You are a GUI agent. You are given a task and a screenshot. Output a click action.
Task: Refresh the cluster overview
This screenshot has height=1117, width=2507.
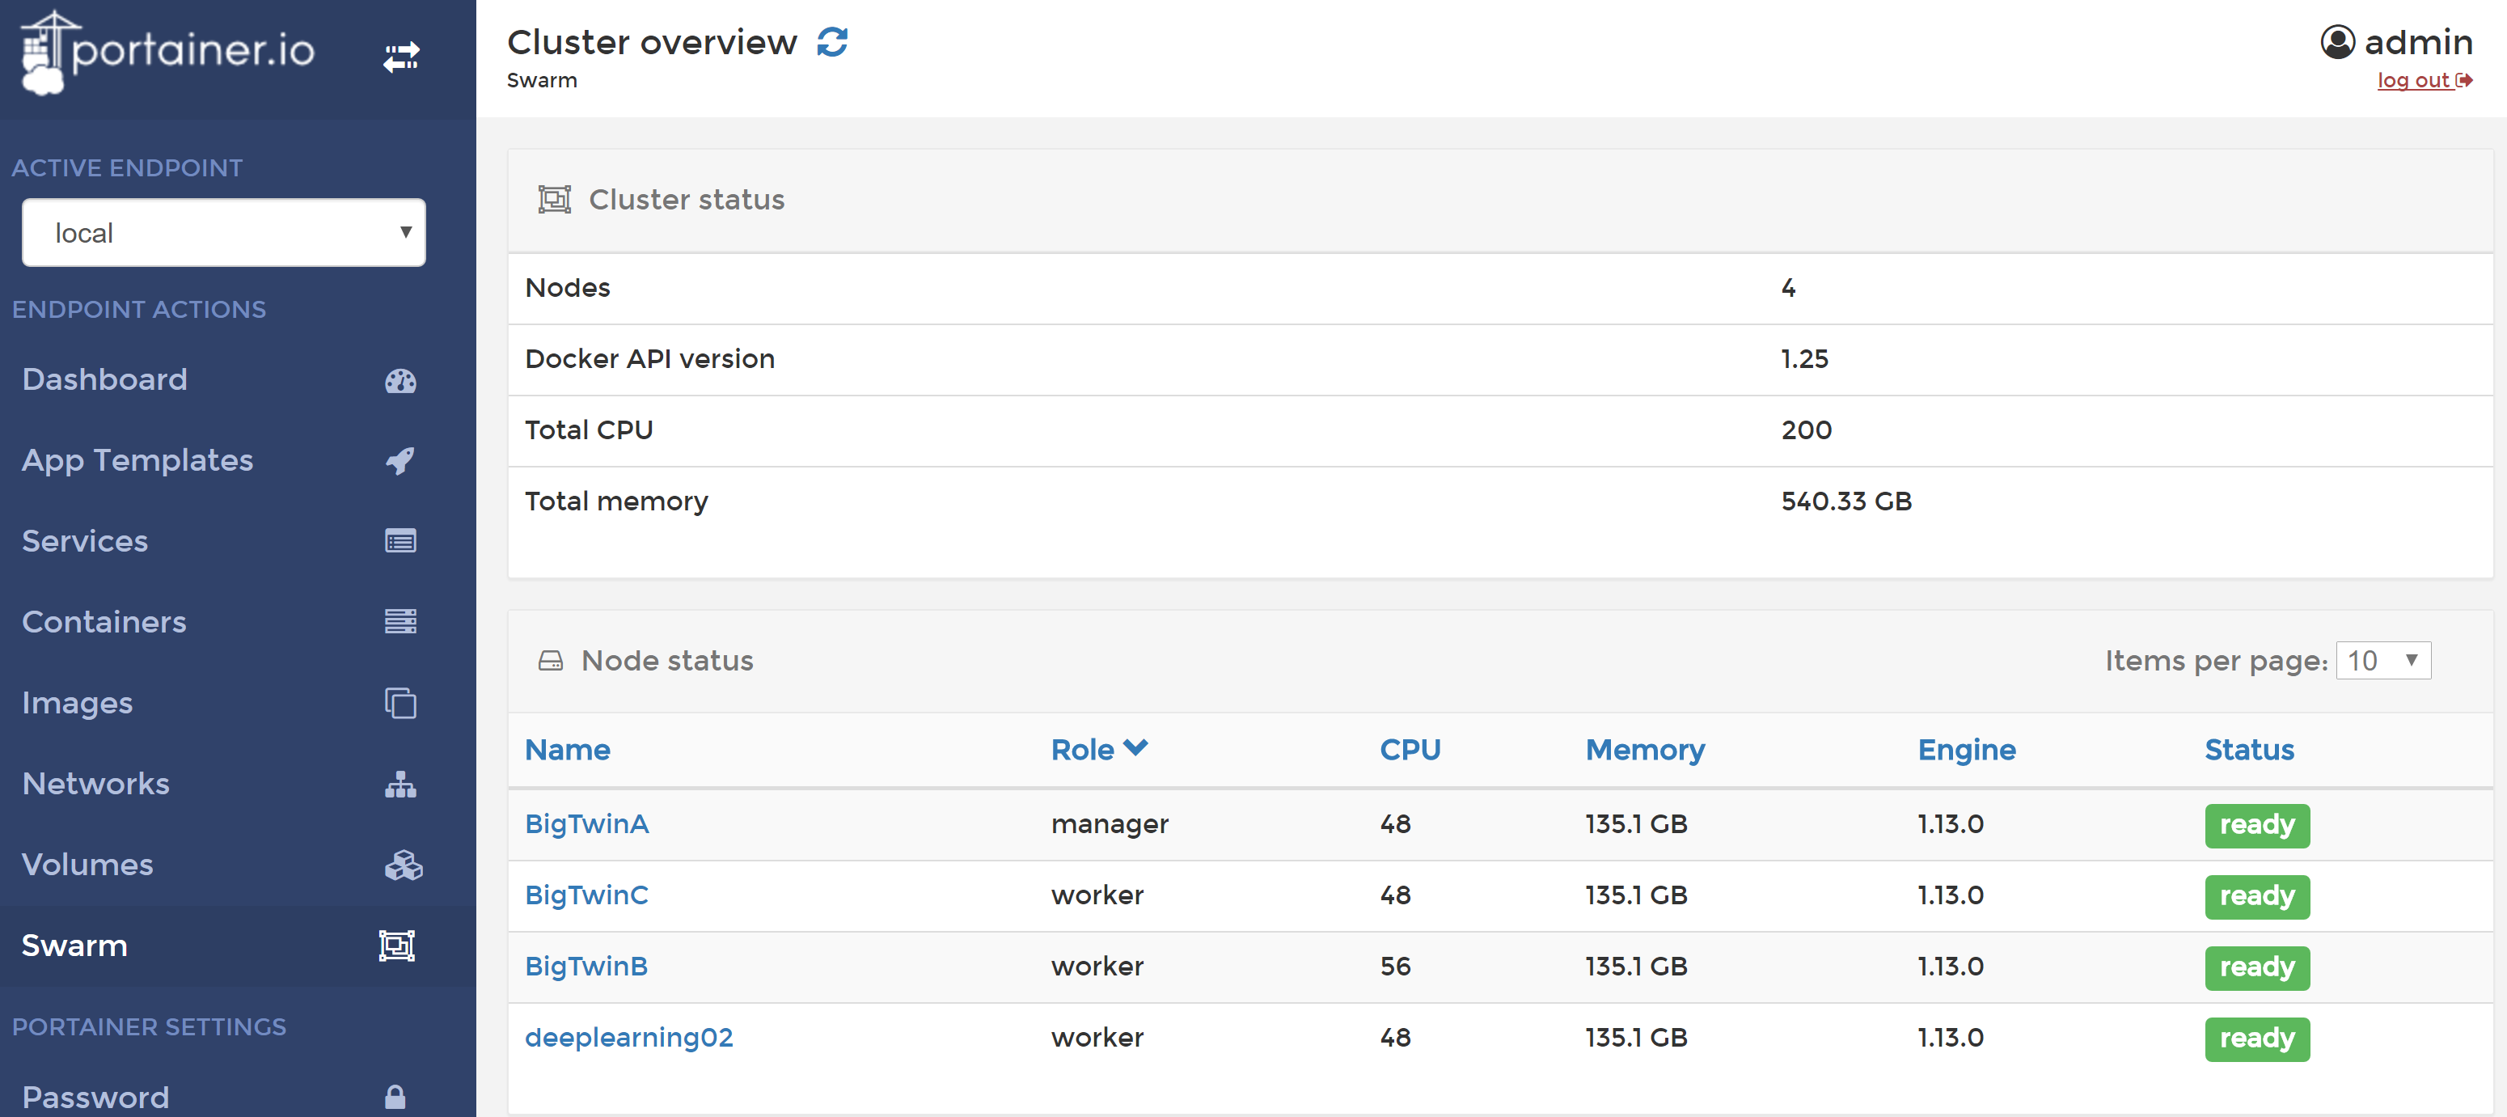[832, 43]
